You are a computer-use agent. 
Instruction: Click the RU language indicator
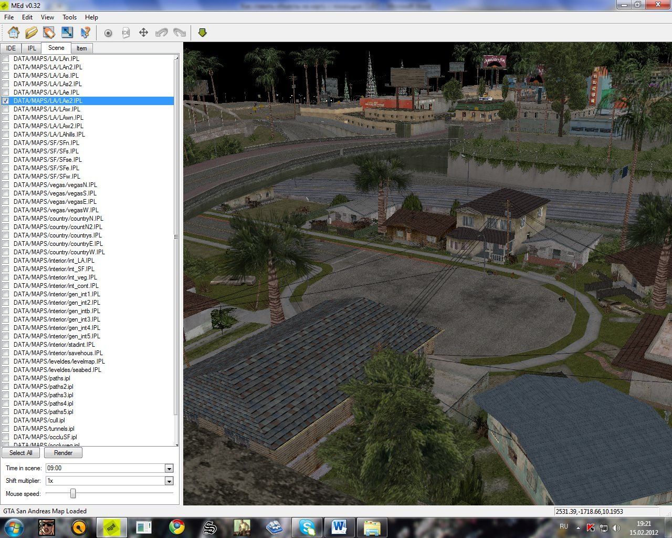coord(564,526)
